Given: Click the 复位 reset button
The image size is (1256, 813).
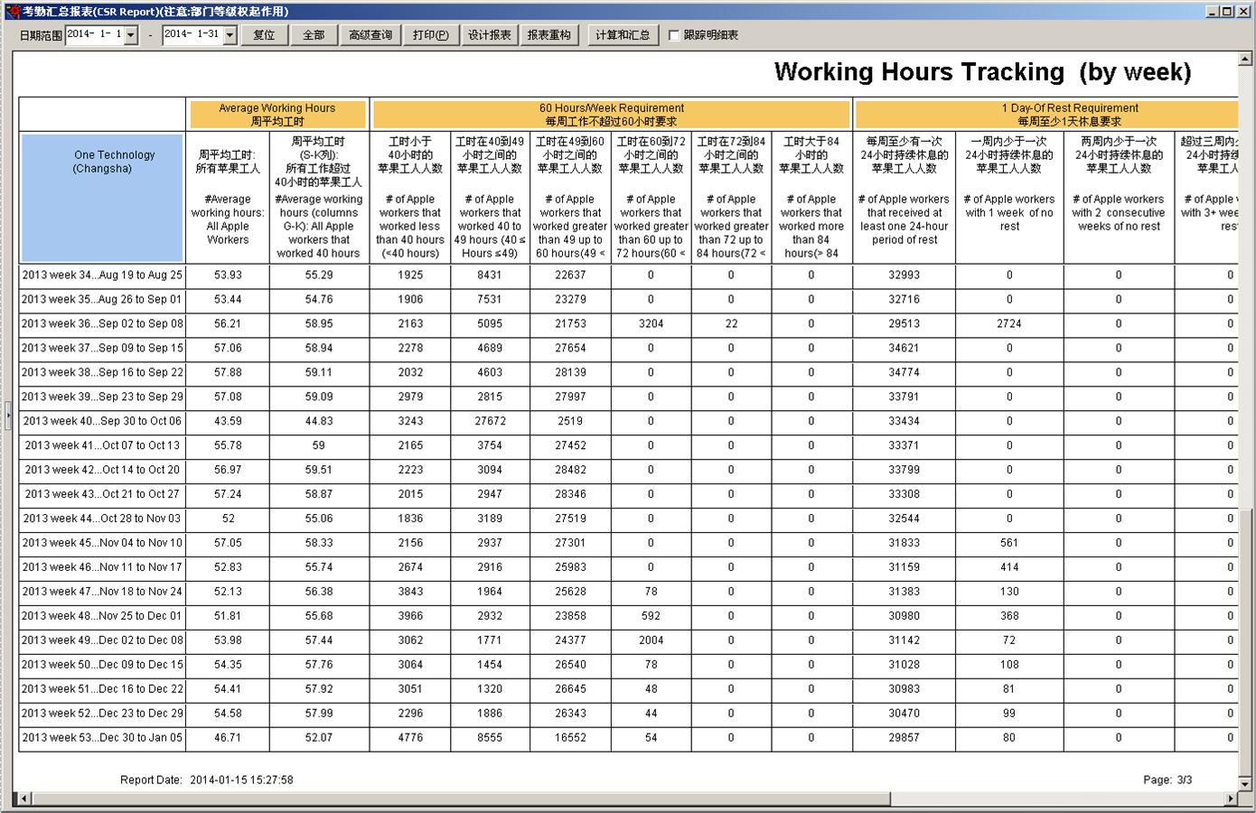Looking at the screenshot, I should pos(264,35).
